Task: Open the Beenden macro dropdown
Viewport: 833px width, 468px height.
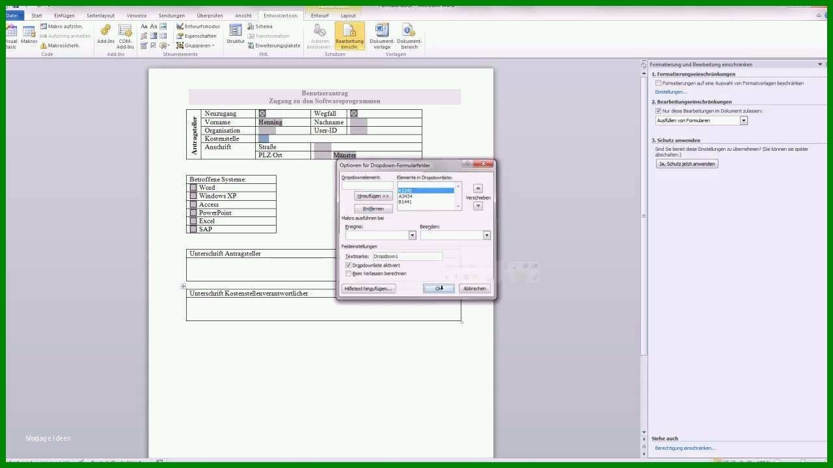Action: [x=486, y=235]
